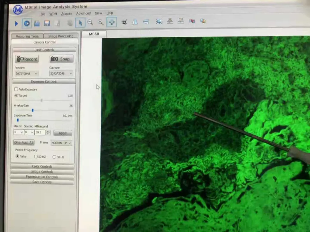
Task: Select the four-way pan tool icon
Action: coord(112,22)
